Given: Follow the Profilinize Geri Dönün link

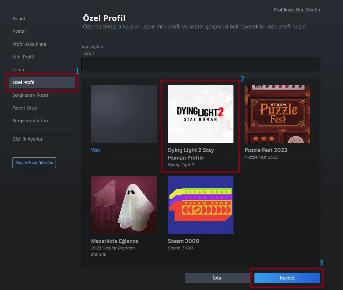Looking at the screenshot, I should (297, 10).
